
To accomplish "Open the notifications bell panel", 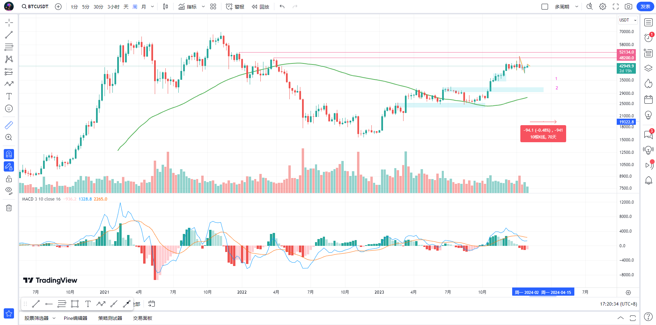I will (648, 180).
